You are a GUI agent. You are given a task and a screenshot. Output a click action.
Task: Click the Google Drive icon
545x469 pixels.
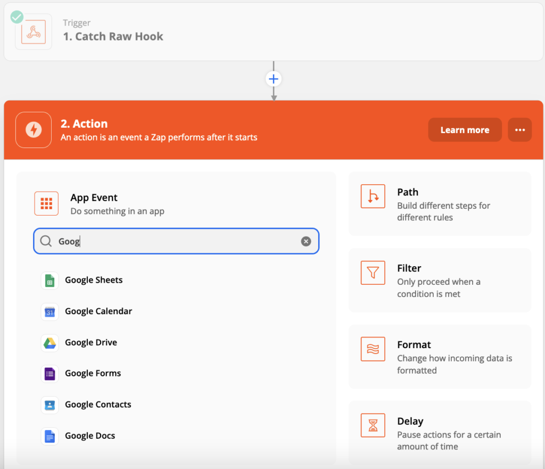pyautogui.click(x=49, y=343)
